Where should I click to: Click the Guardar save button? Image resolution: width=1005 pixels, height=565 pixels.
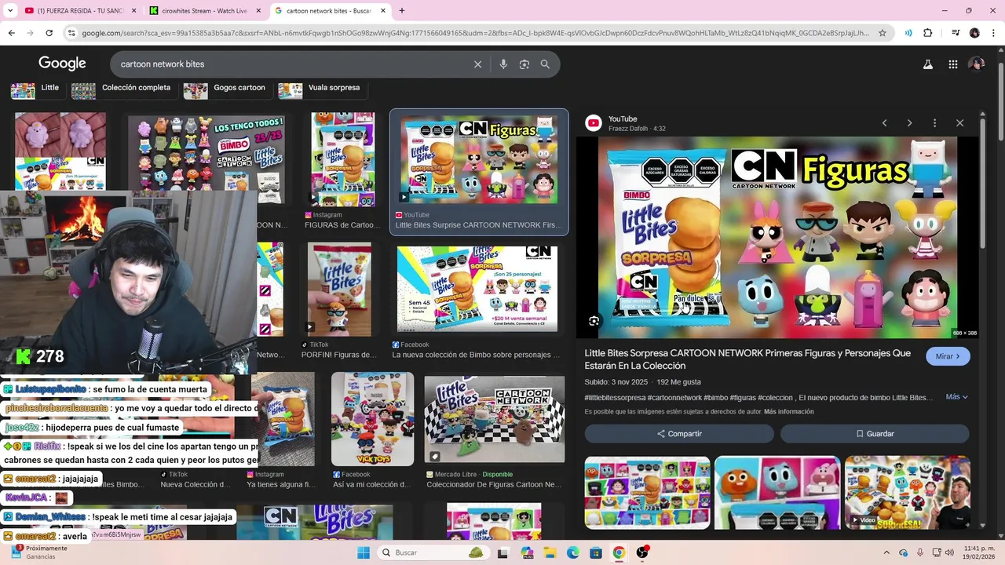tap(875, 434)
